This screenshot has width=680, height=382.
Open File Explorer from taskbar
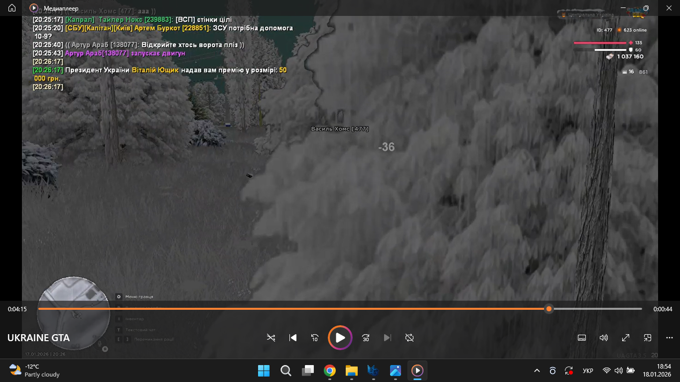(352, 371)
